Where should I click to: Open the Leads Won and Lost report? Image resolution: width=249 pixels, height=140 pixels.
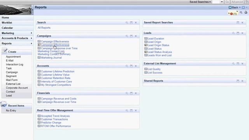click(160, 55)
